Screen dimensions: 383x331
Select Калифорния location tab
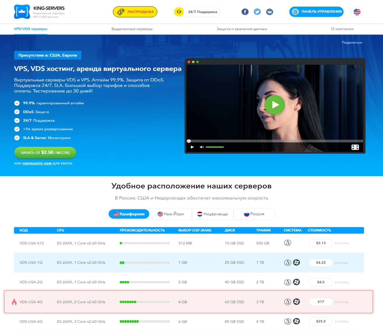coord(129,214)
